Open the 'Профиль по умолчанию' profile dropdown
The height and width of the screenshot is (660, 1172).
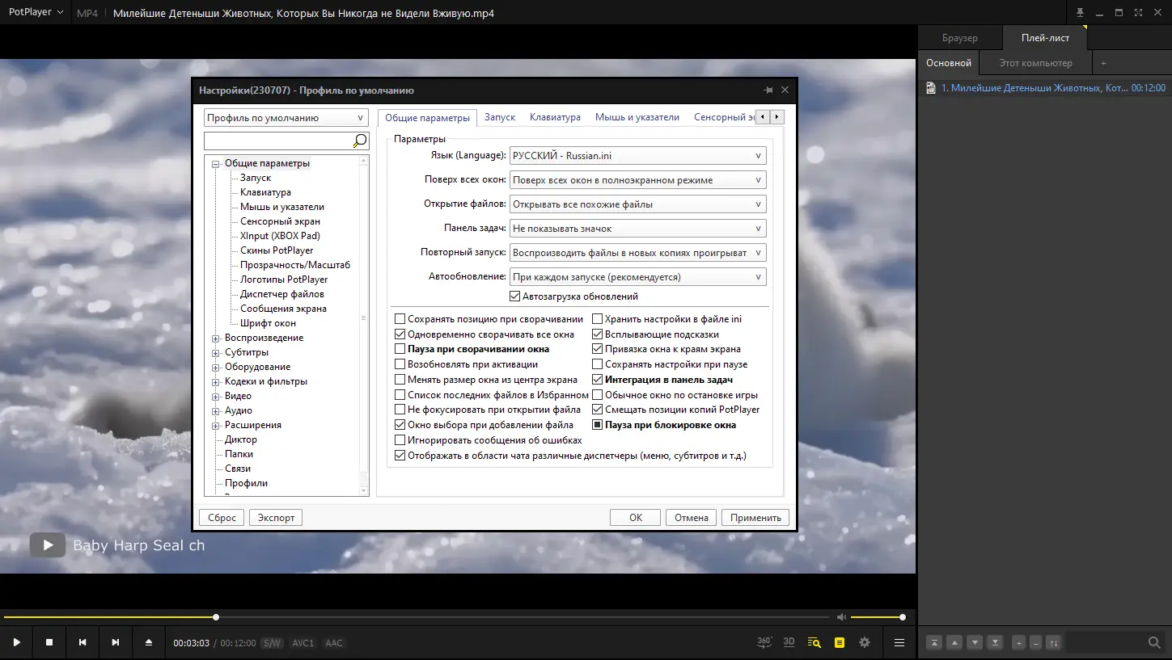(286, 118)
